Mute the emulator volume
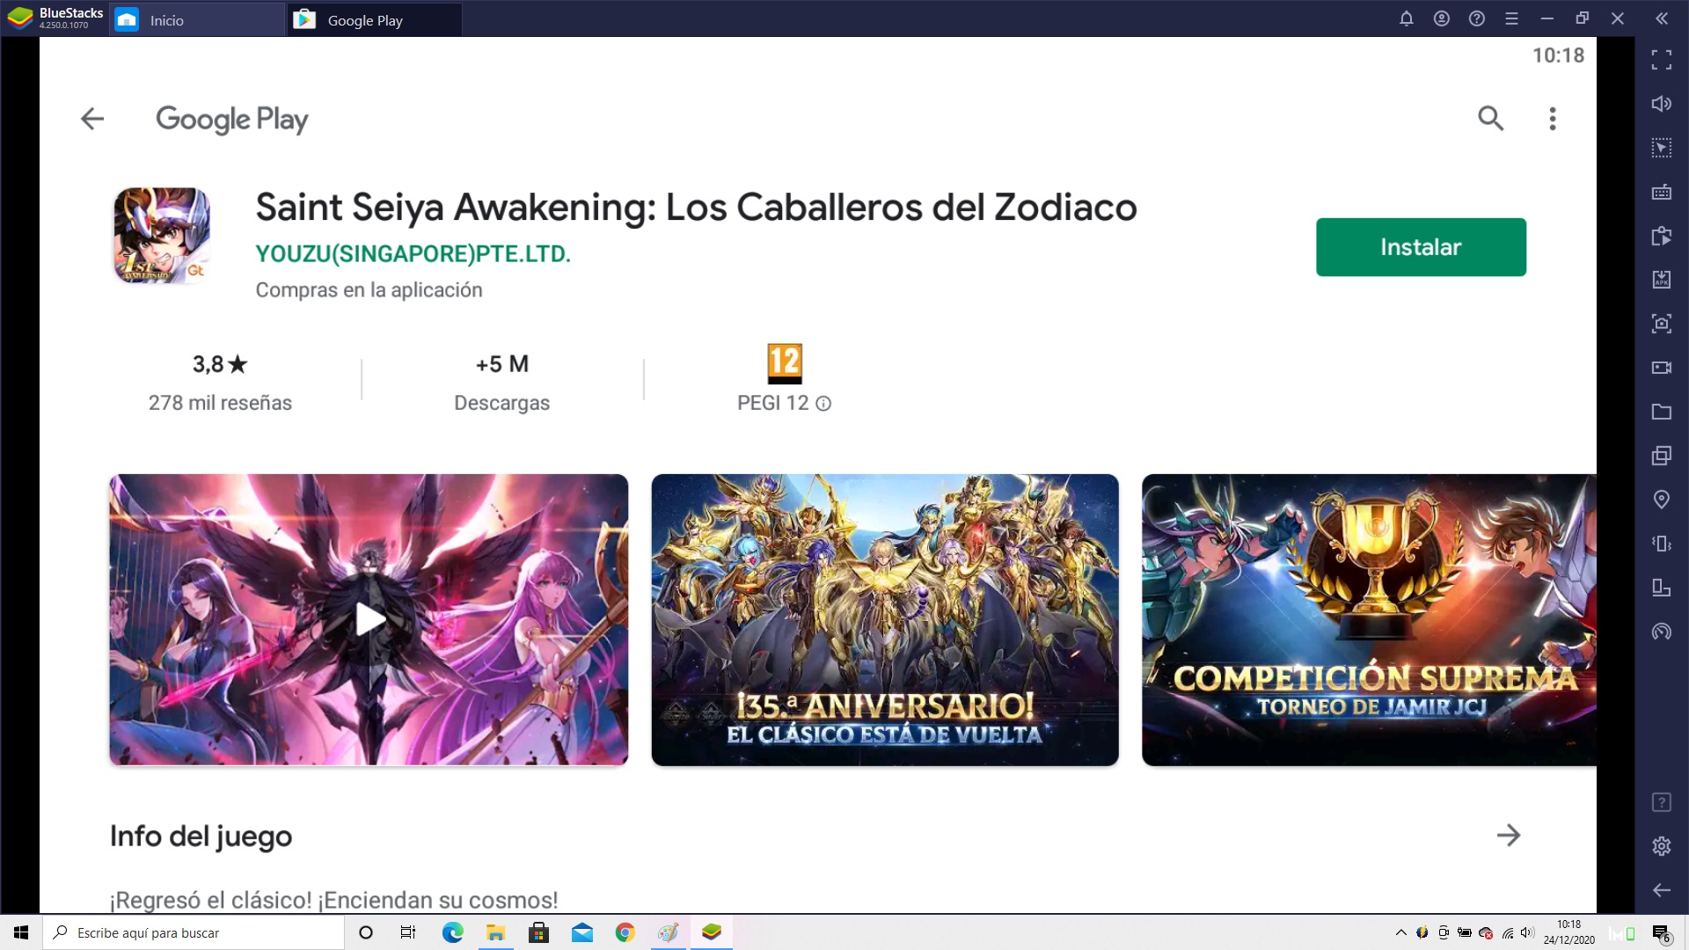 [x=1663, y=103]
